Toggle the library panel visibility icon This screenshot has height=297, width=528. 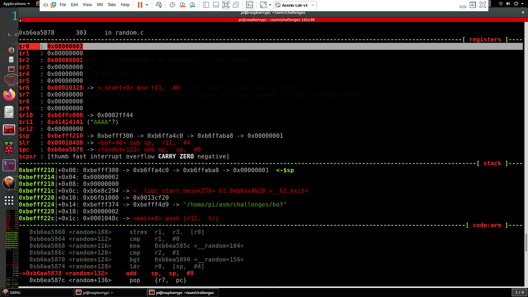coord(206,4)
